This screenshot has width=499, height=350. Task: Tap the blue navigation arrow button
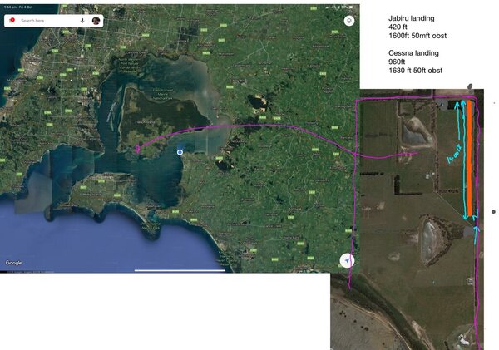coord(348,261)
